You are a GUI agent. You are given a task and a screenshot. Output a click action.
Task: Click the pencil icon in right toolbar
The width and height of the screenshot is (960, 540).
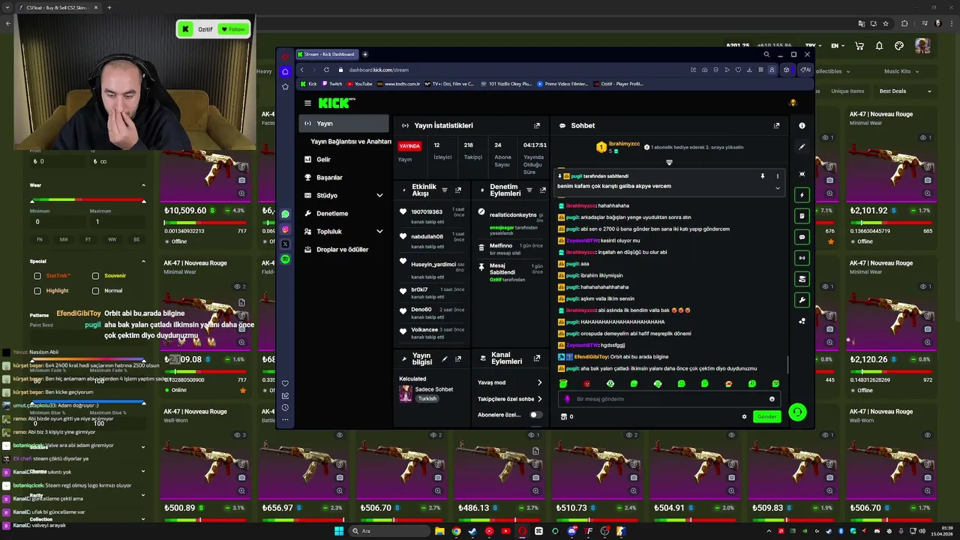click(x=802, y=147)
